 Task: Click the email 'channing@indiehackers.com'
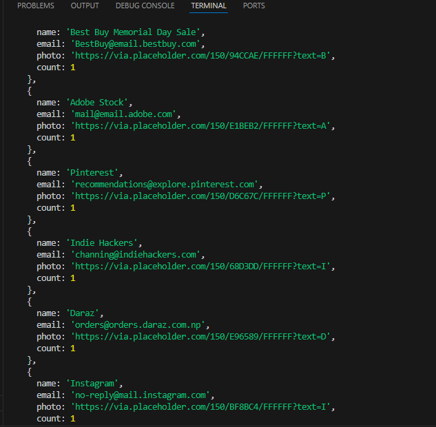(136, 255)
